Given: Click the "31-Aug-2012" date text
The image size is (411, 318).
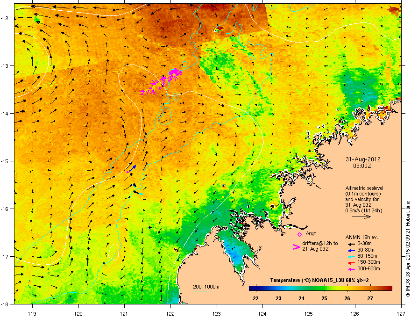Looking at the screenshot, I should click(x=363, y=159).
